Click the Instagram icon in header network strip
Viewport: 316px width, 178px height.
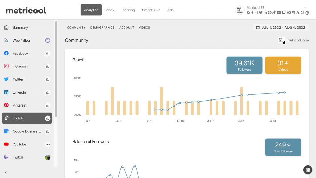coord(256,12)
